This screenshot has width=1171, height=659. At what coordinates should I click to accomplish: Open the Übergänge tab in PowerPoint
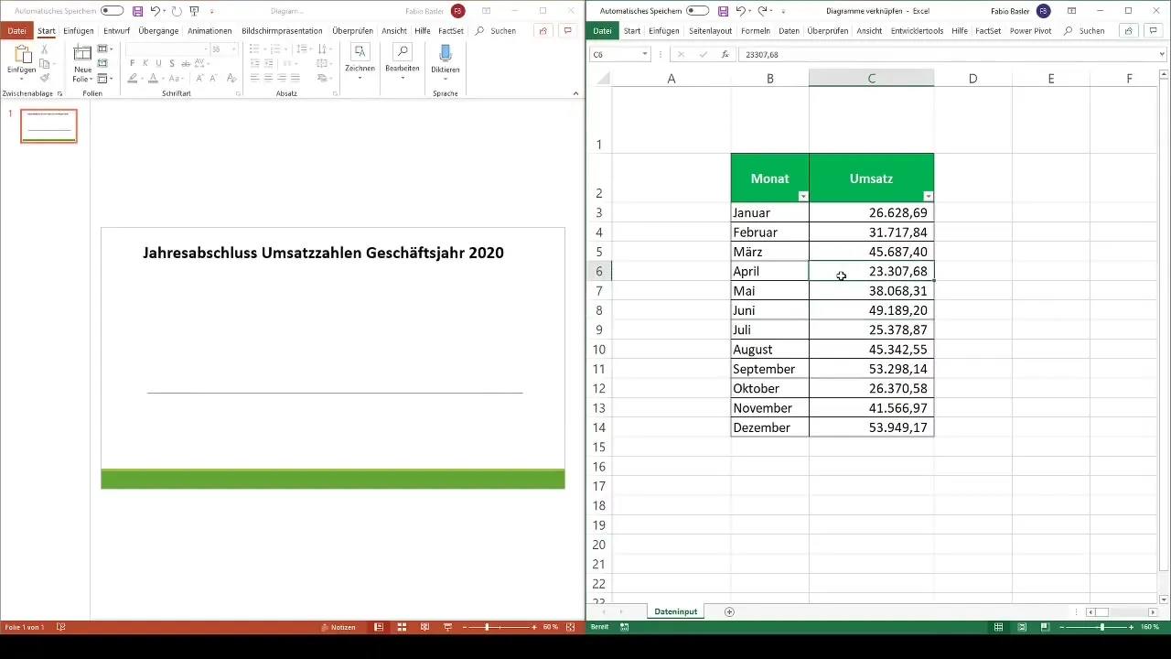pyautogui.click(x=158, y=30)
